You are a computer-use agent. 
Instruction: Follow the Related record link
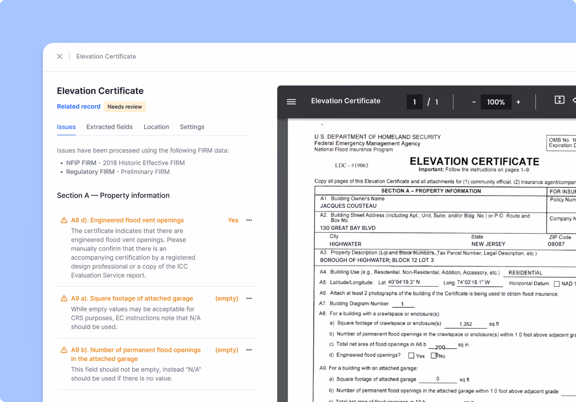tap(79, 107)
